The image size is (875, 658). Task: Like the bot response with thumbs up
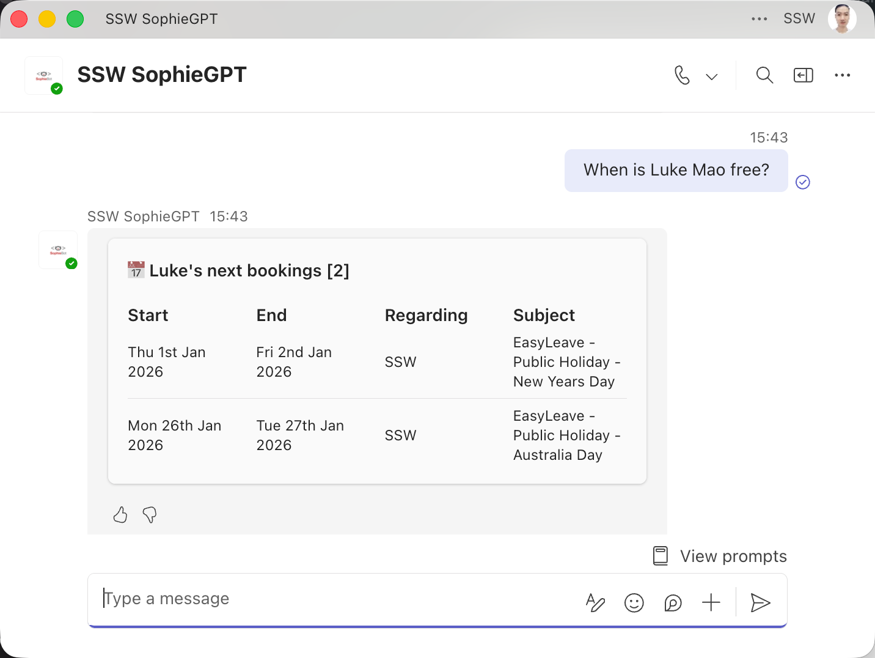coord(120,515)
